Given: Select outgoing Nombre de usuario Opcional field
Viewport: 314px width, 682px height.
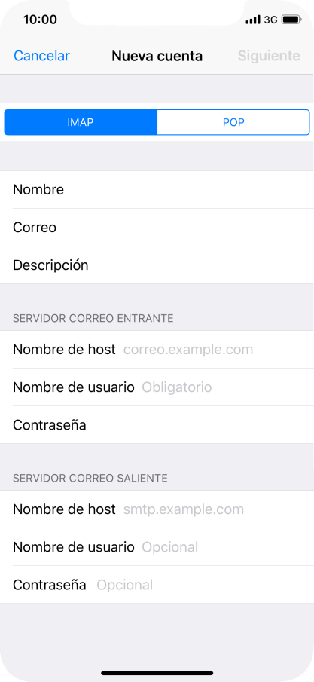Looking at the screenshot, I should tap(157, 547).
